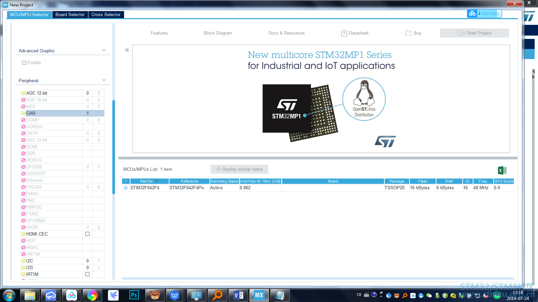Click the Flash column header

point(423,181)
